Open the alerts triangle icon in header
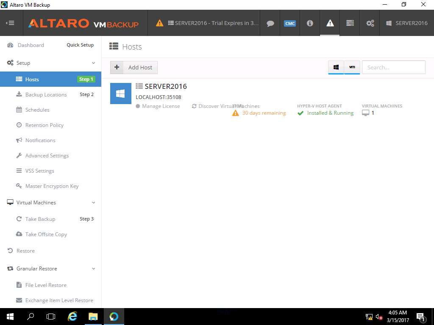Image resolution: width=434 pixels, height=325 pixels. point(330,23)
